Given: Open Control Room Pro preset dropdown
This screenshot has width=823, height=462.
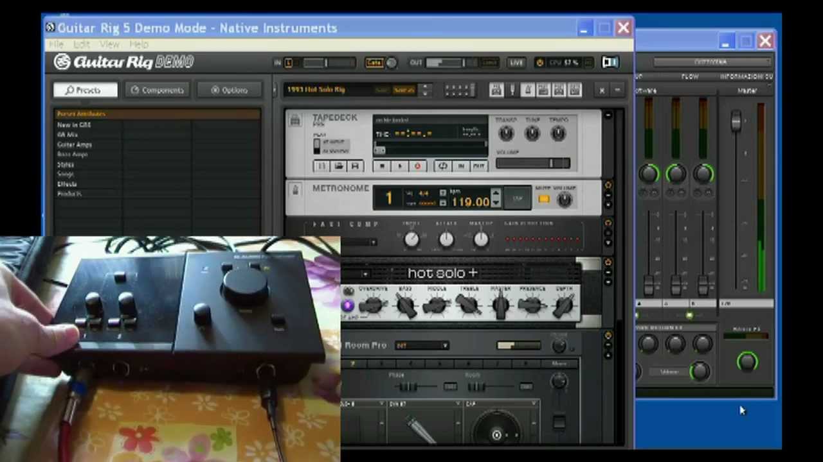Looking at the screenshot, I should (422, 346).
